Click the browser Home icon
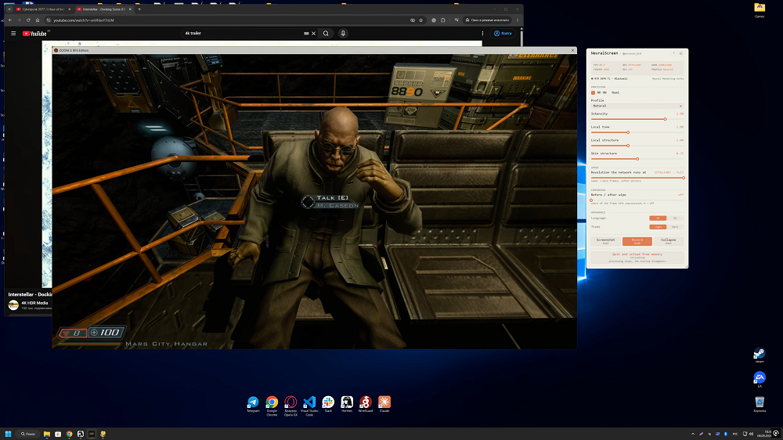Screen dimensions: 783x440 pos(38,20)
